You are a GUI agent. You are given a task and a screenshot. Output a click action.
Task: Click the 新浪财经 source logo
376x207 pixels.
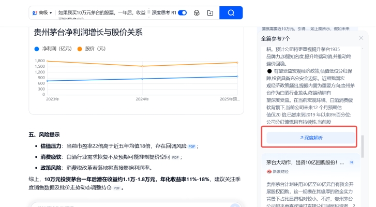[x=269, y=171]
